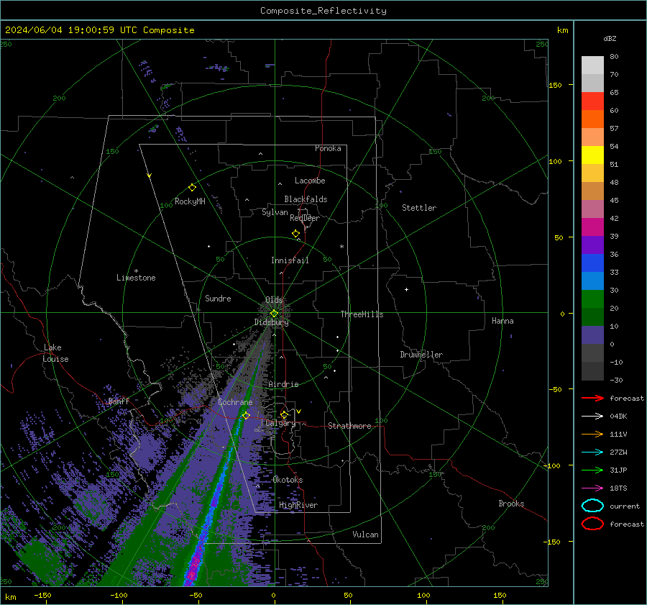Click the RedDeer city label

(305, 218)
